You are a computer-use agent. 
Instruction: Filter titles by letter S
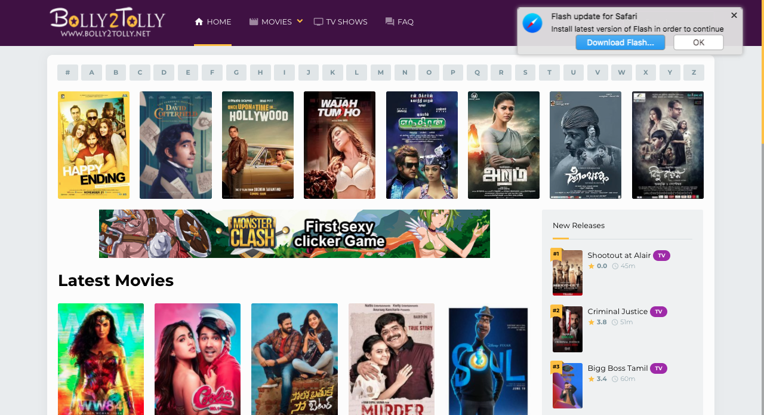[x=525, y=72]
